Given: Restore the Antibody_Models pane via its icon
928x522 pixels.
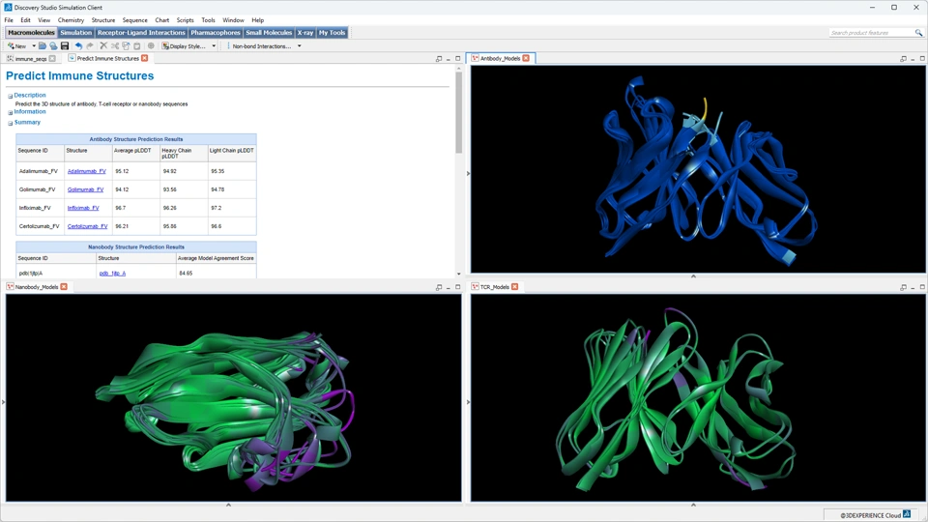Looking at the screenshot, I should click(903, 59).
